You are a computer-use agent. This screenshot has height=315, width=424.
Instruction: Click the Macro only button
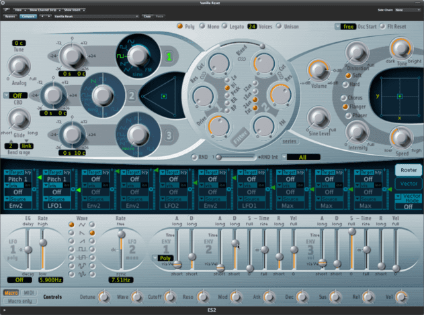coord(19,301)
